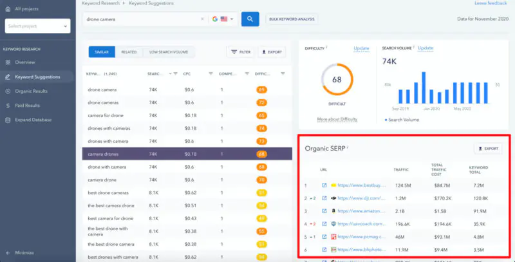515x262 pixels.
Task: Click the Expand Database sidebar icon
Action: pos(8,120)
